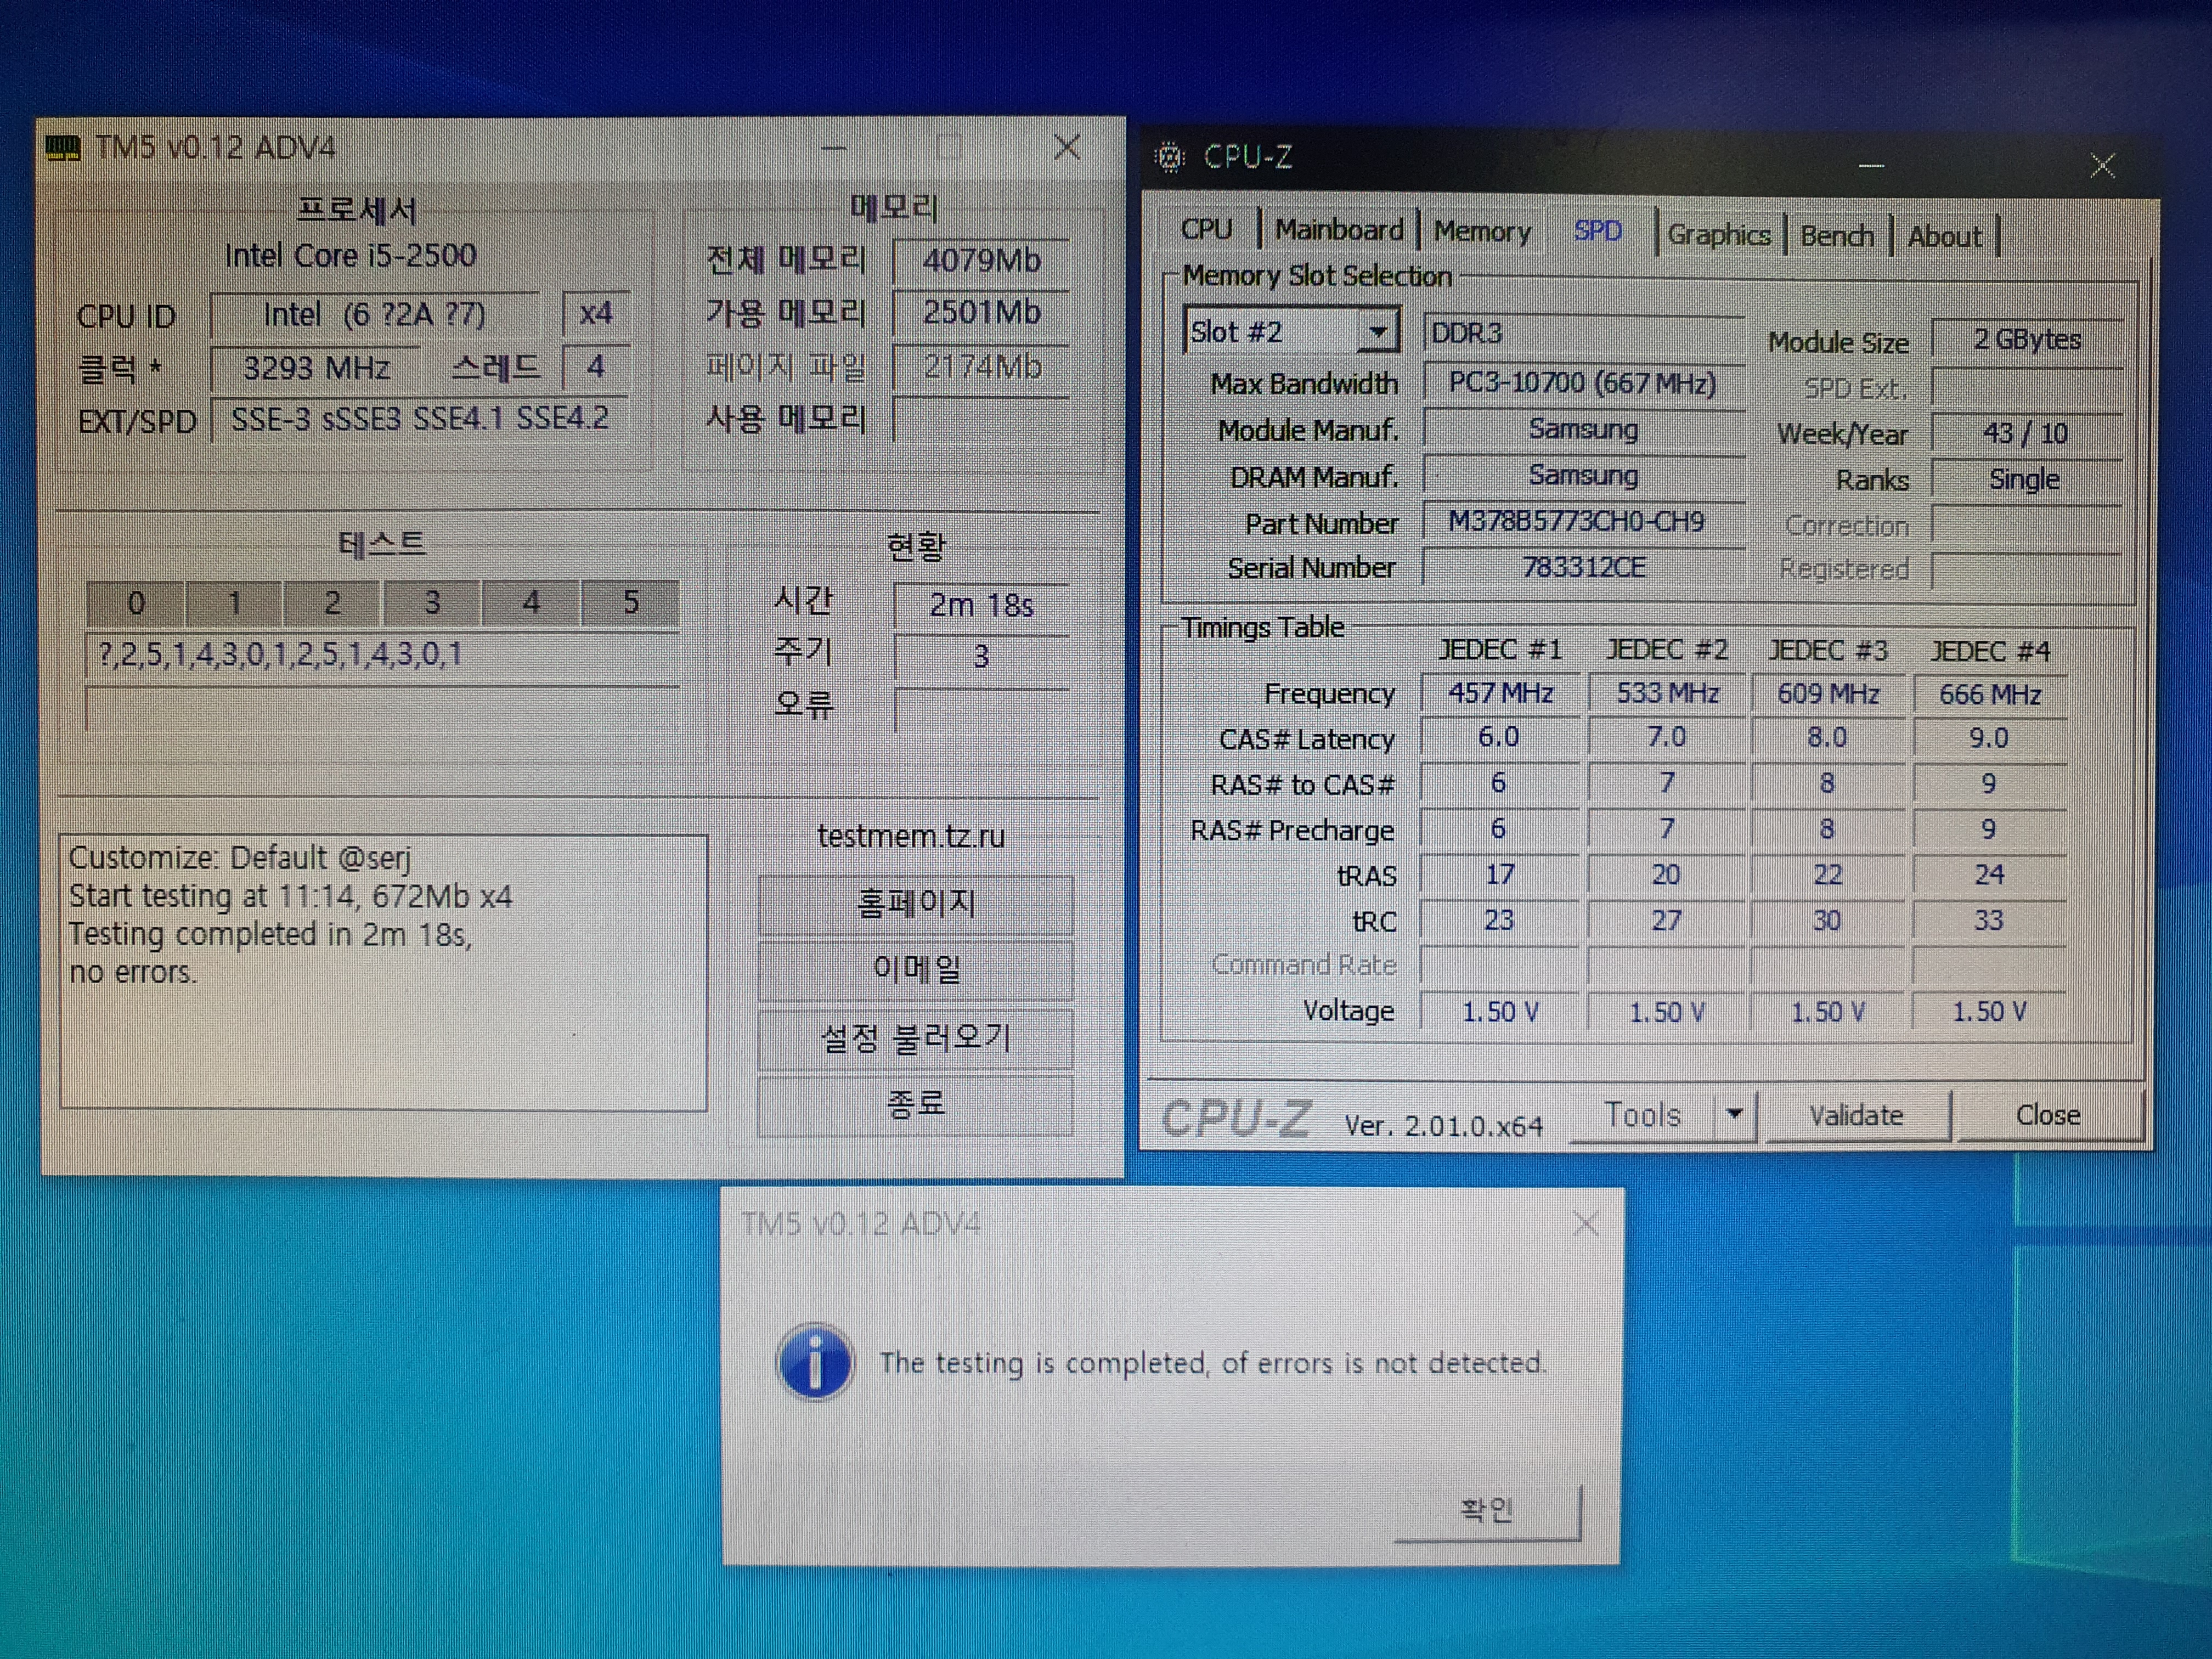Screen dimensions: 2212x1659
Task: Click the 'Testing completed in 2m 18s' log line
Action: (x=270, y=935)
